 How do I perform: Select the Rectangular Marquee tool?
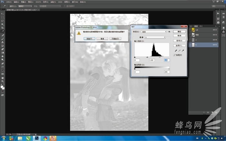tap(3, 17)
